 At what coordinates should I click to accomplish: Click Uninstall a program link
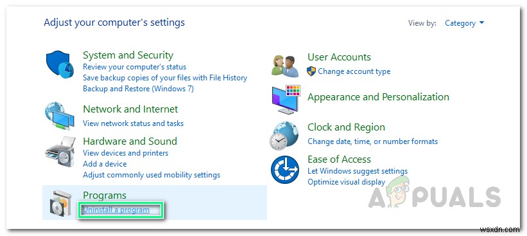tap(116, 210)
